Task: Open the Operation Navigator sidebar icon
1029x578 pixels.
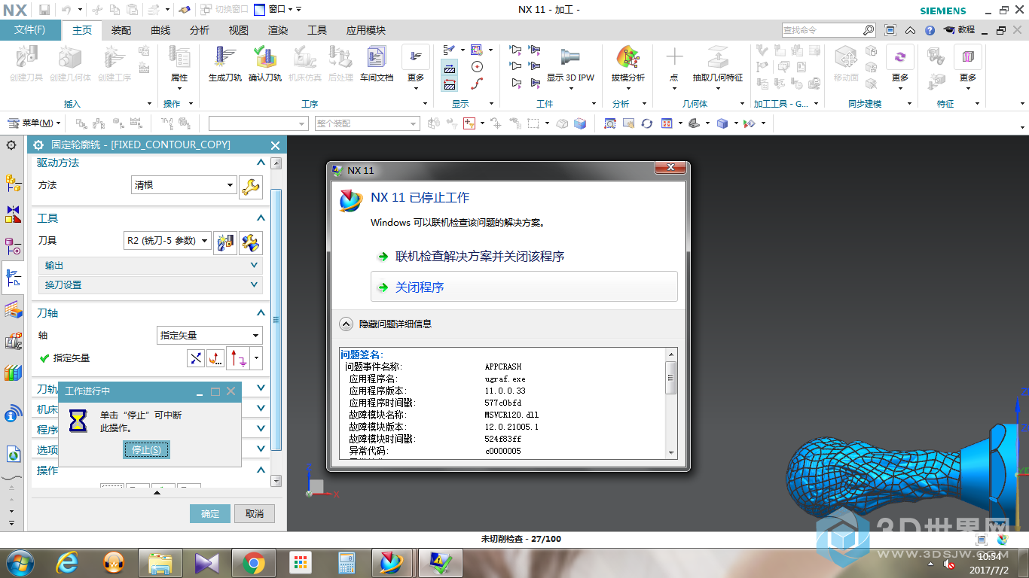Action: point(13,278)
